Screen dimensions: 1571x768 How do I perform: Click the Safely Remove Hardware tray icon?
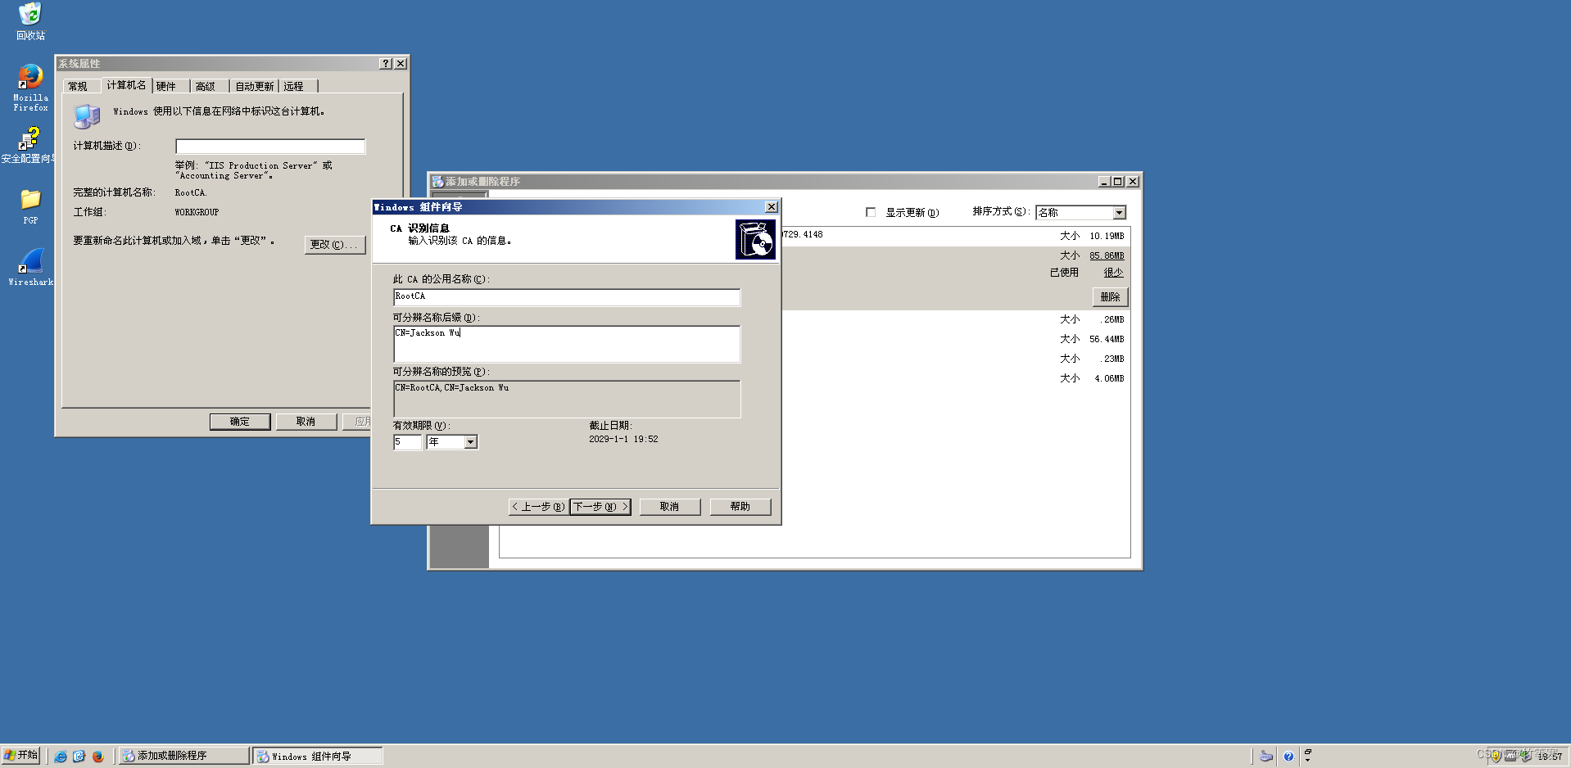click(1525, 757)
